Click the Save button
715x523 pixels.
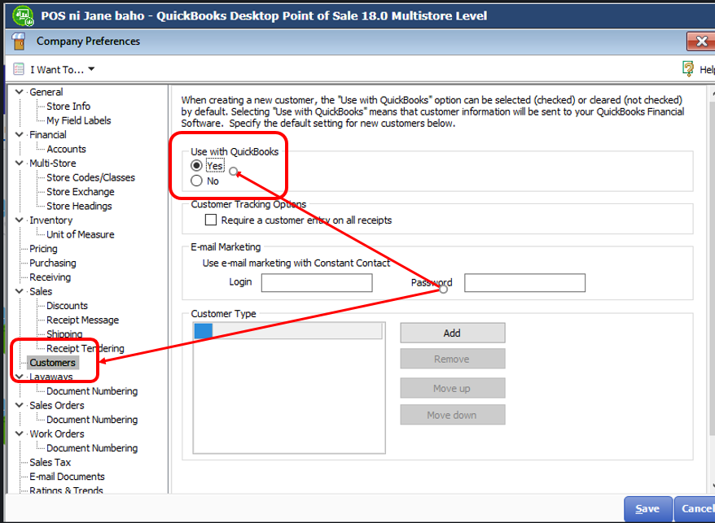[x=648, y=509]
